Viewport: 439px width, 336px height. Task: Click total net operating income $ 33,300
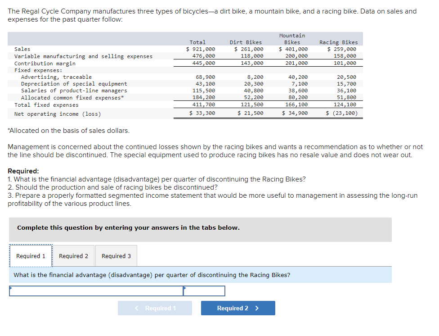coord(202,113)
